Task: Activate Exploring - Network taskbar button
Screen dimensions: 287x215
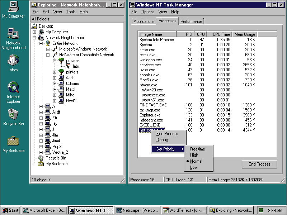Action: pos(231,210)
